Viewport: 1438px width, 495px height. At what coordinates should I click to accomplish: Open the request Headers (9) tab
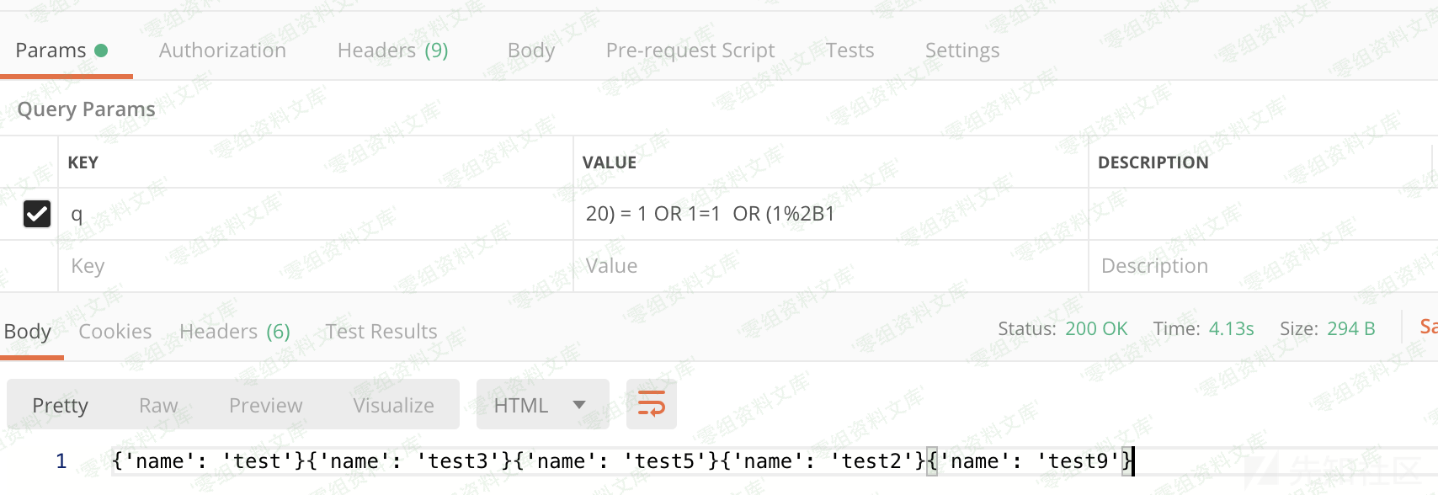pos(392,51)
